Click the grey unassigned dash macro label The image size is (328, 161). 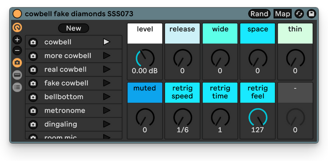pyautogui.click(x=295, y=93)
